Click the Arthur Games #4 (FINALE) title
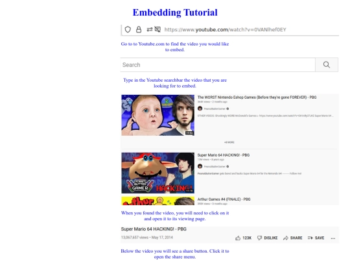 coord(224,199)
